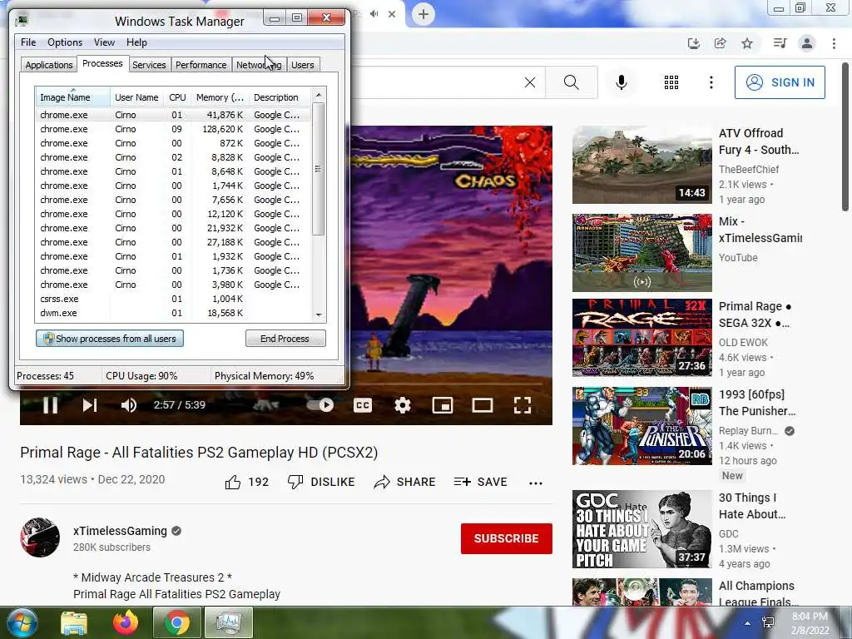Open Chrome main menu dots

834,43
